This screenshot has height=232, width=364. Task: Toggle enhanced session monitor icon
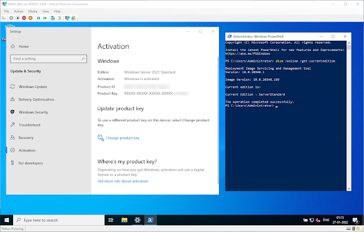coord(67,18)
